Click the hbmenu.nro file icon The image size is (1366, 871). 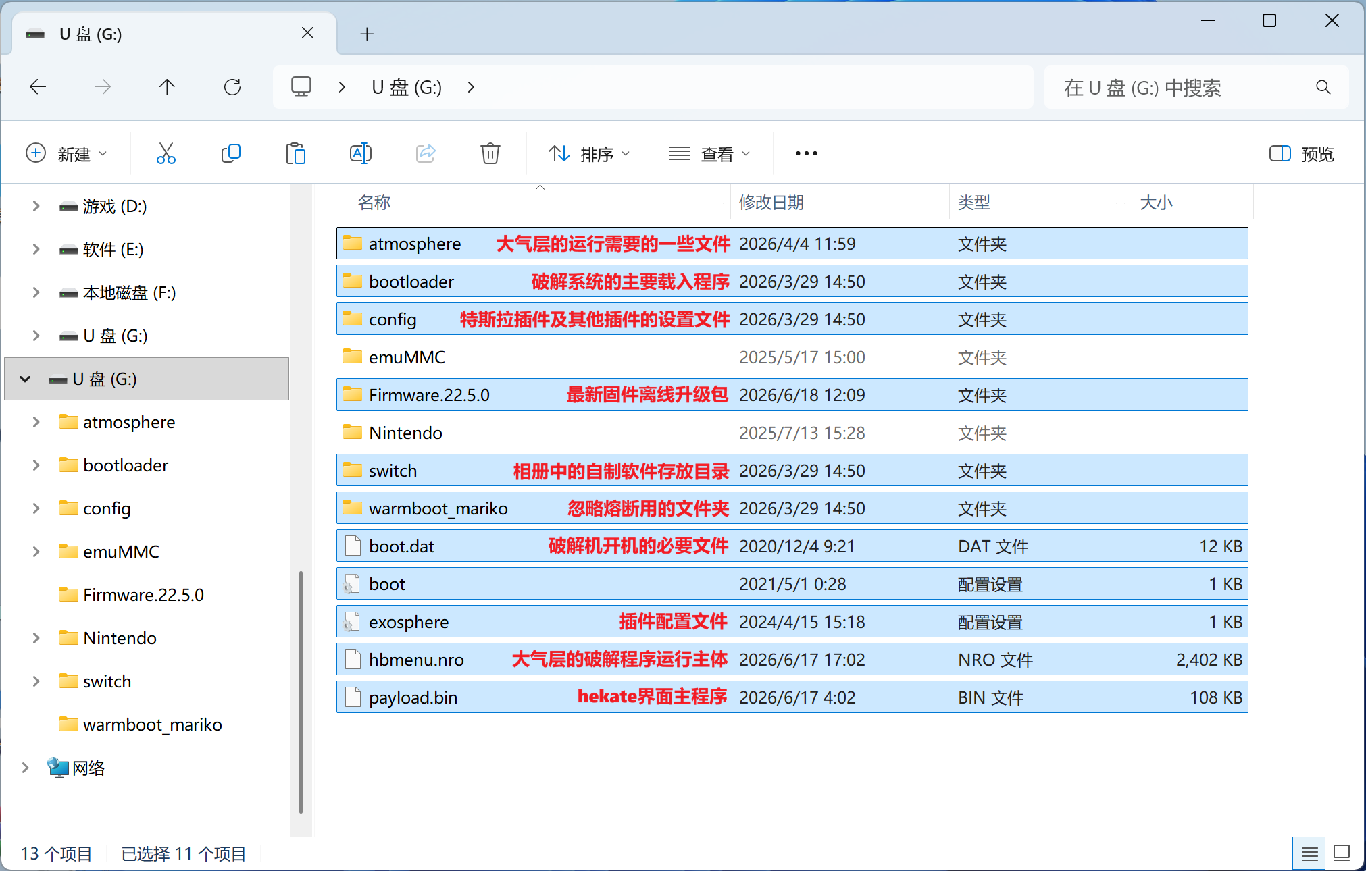tap(353, 659)
